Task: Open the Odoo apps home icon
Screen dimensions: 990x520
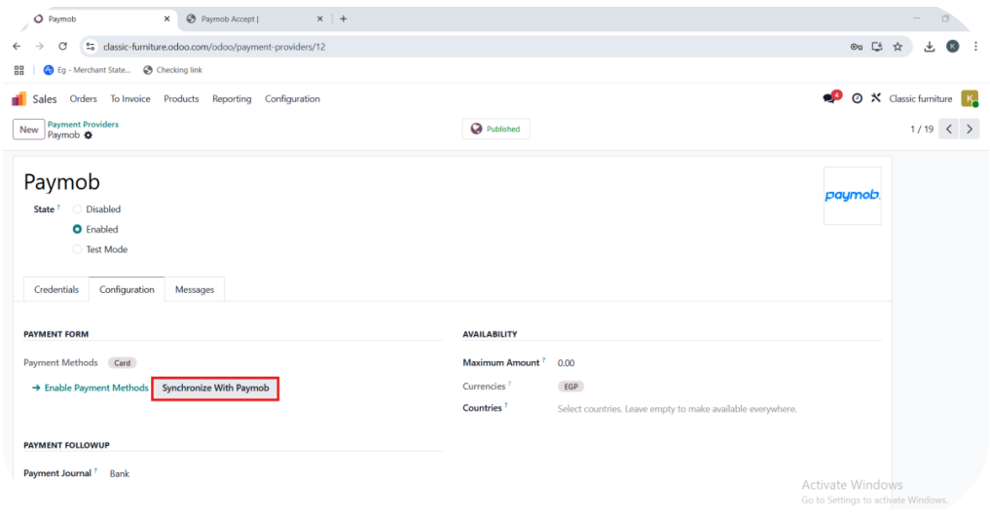Action: pos(18,99)
